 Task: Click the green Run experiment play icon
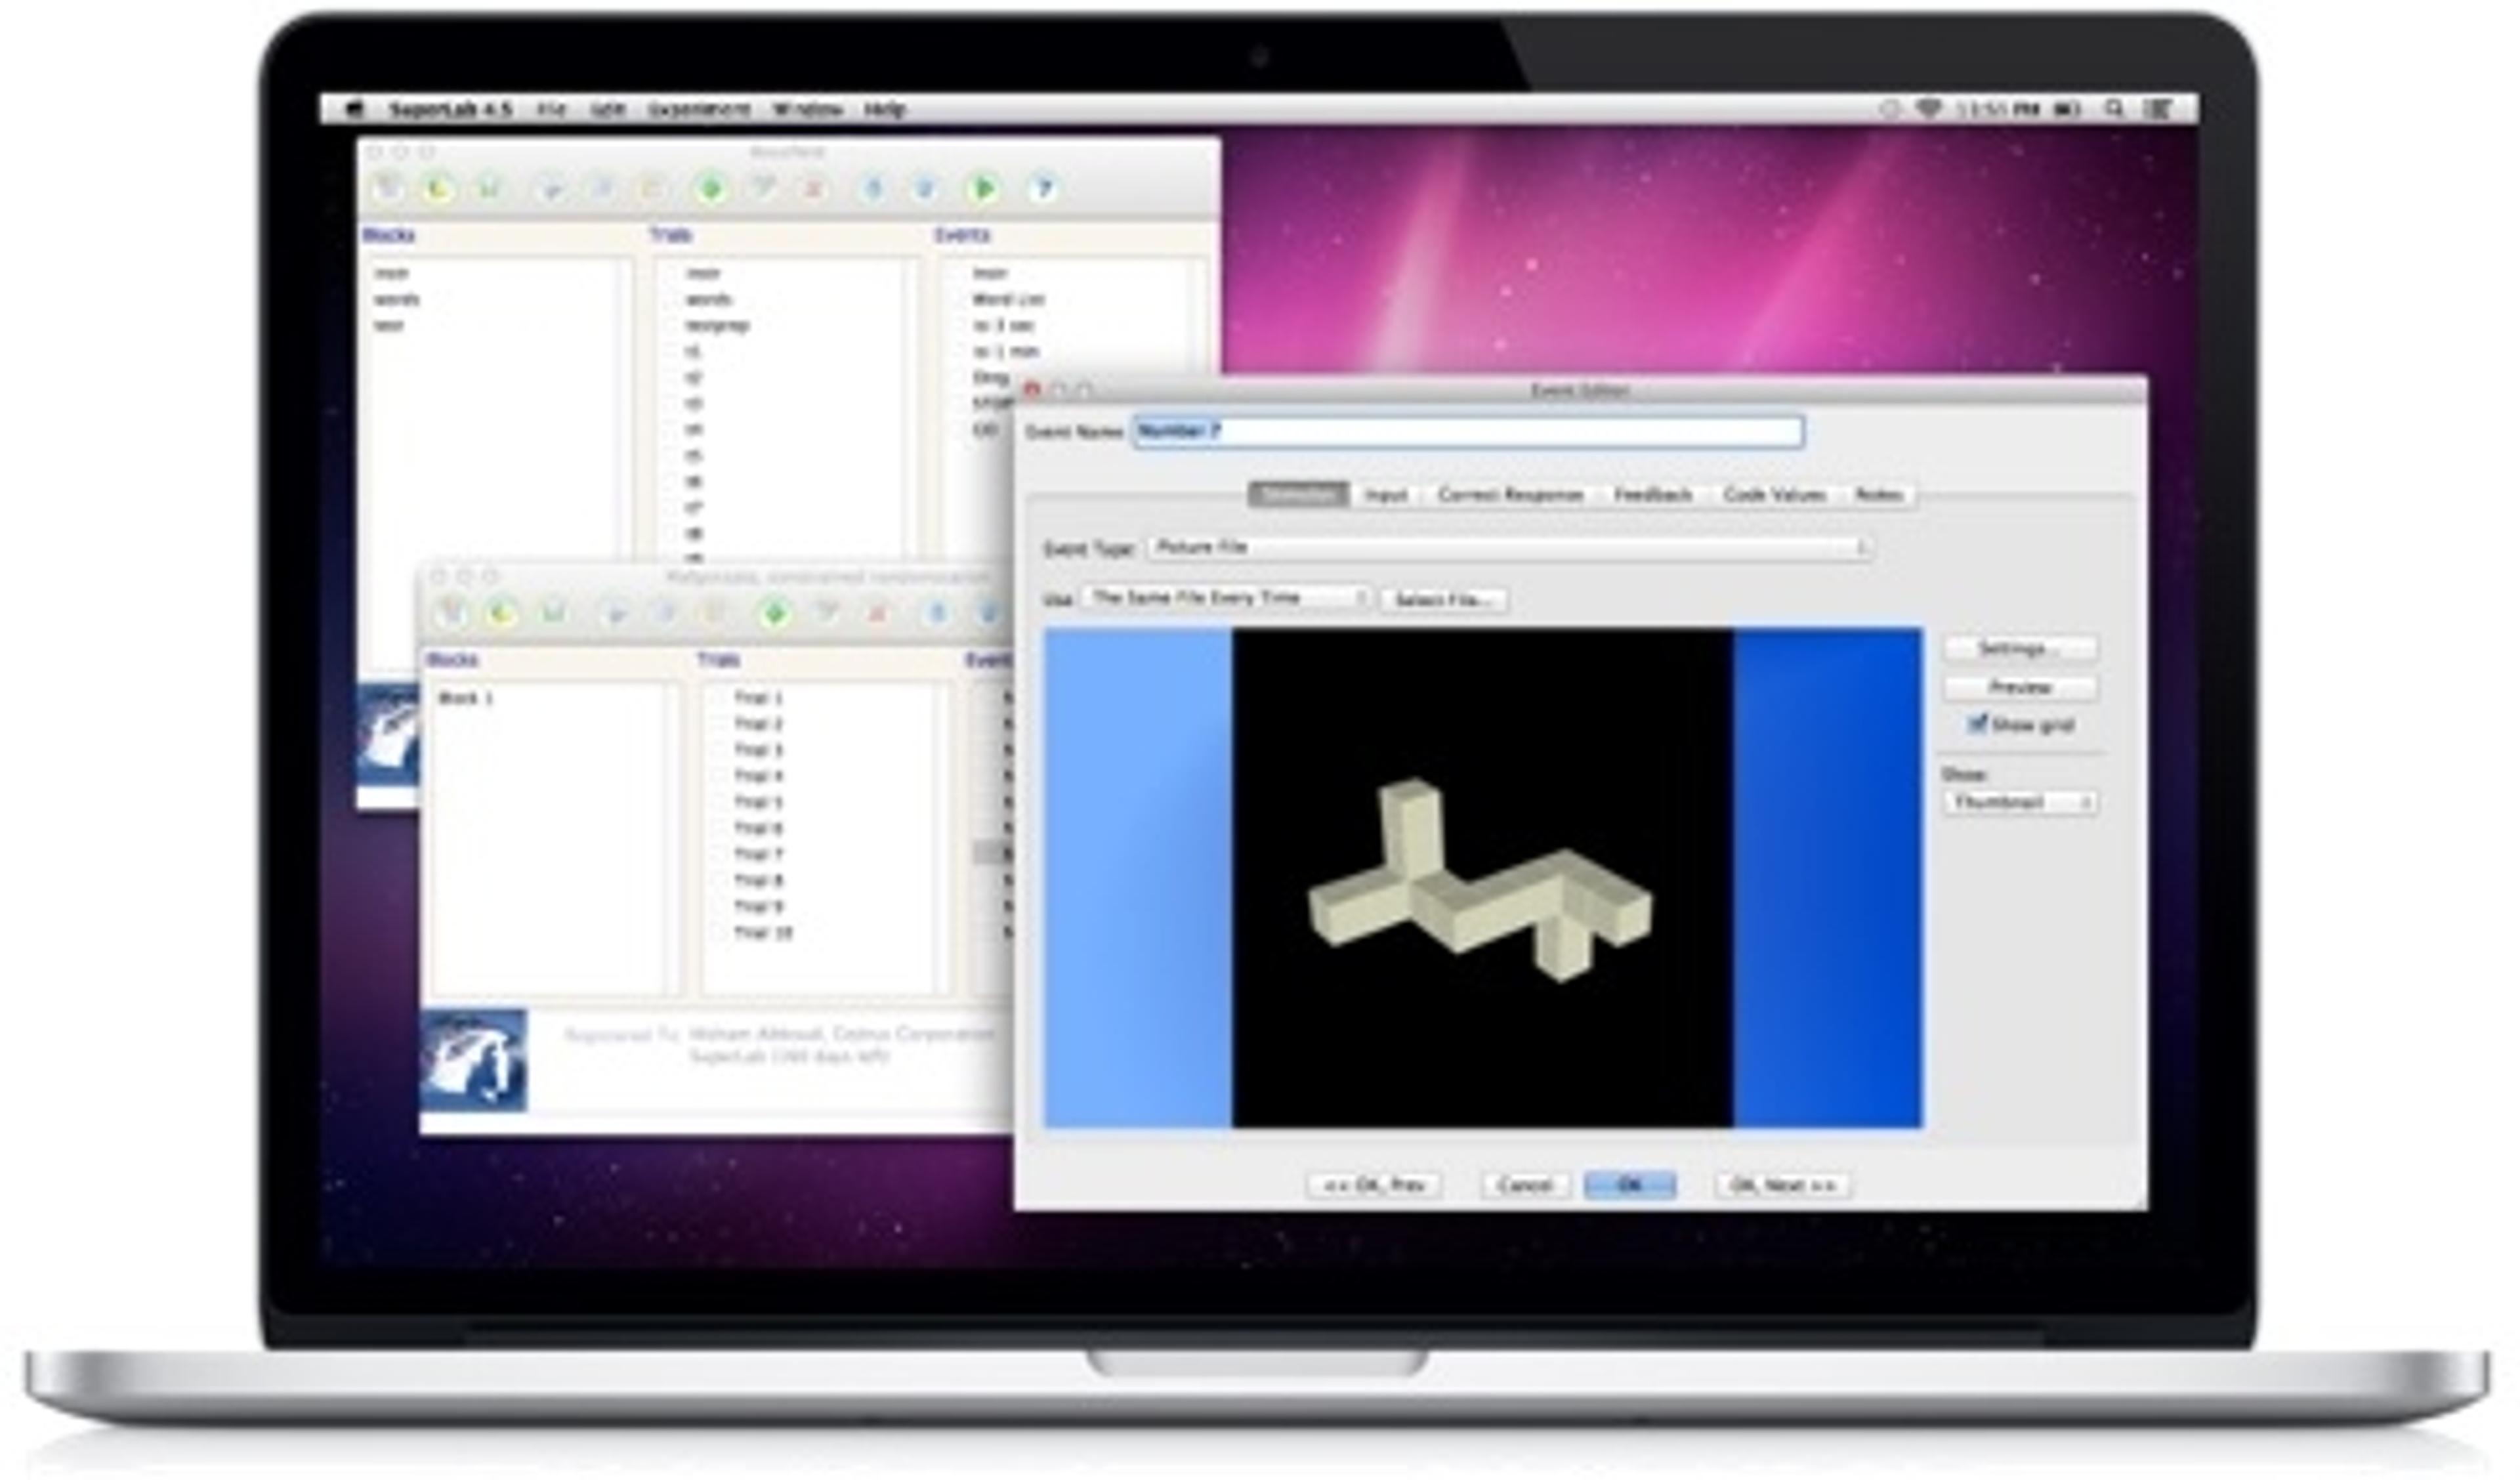coord(984,188)
